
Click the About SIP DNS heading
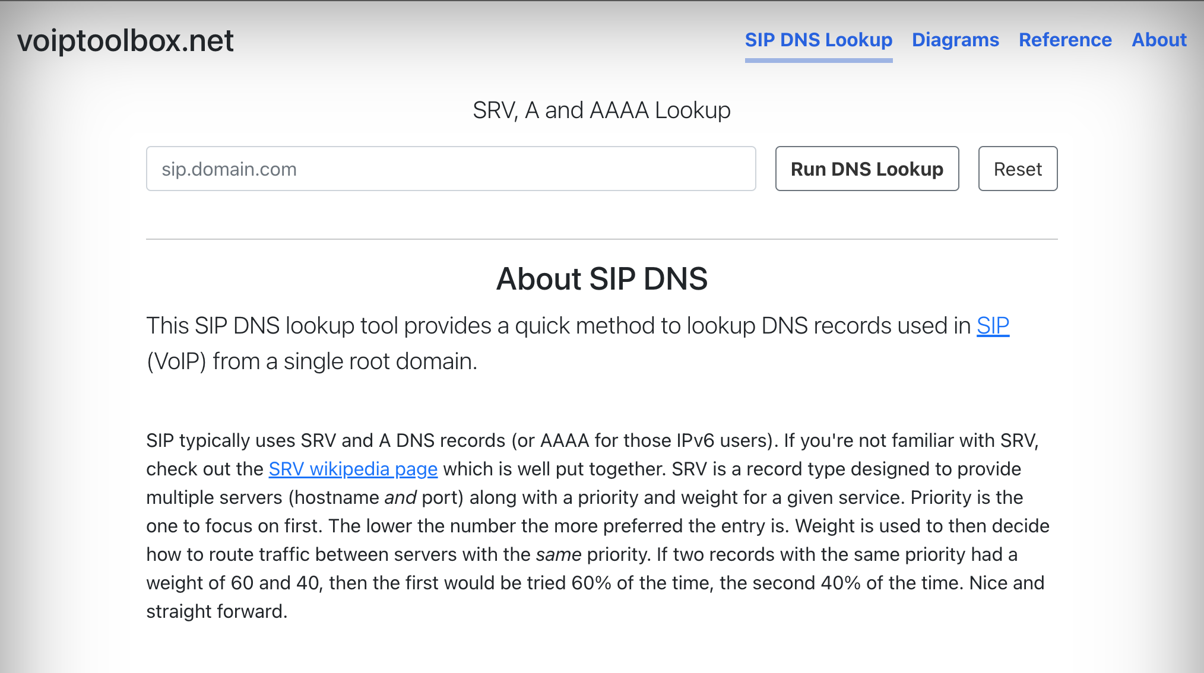pyautogui.click(x=601, y=278)
